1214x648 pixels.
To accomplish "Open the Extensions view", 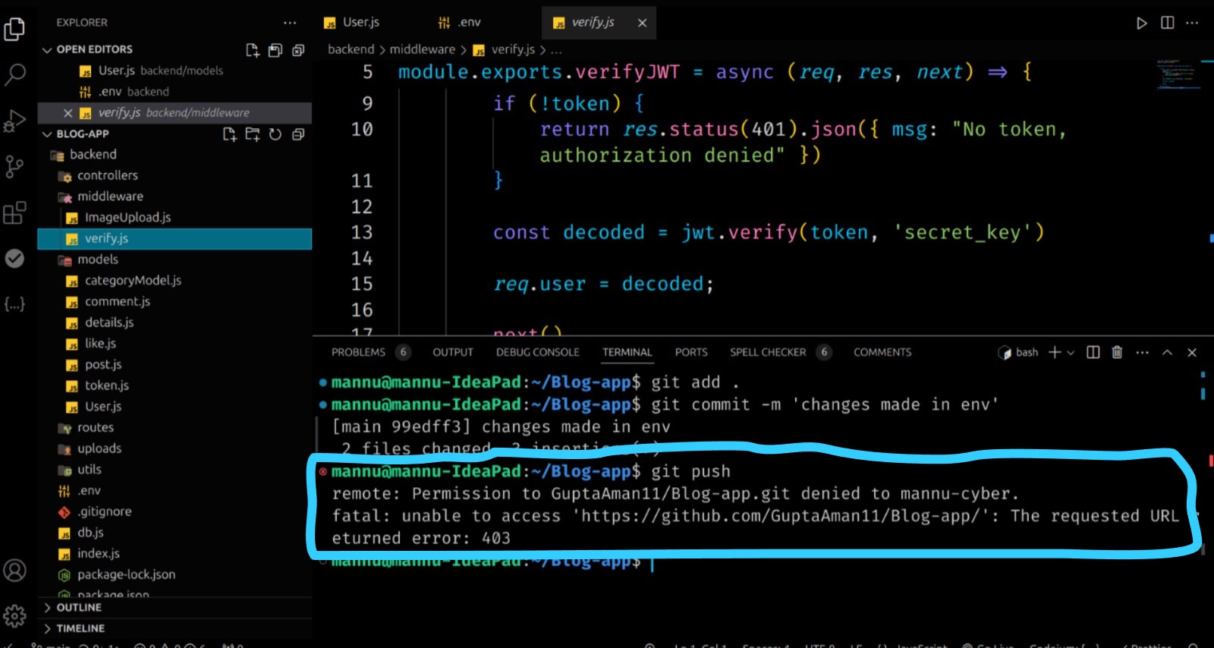I will point(14,213).
